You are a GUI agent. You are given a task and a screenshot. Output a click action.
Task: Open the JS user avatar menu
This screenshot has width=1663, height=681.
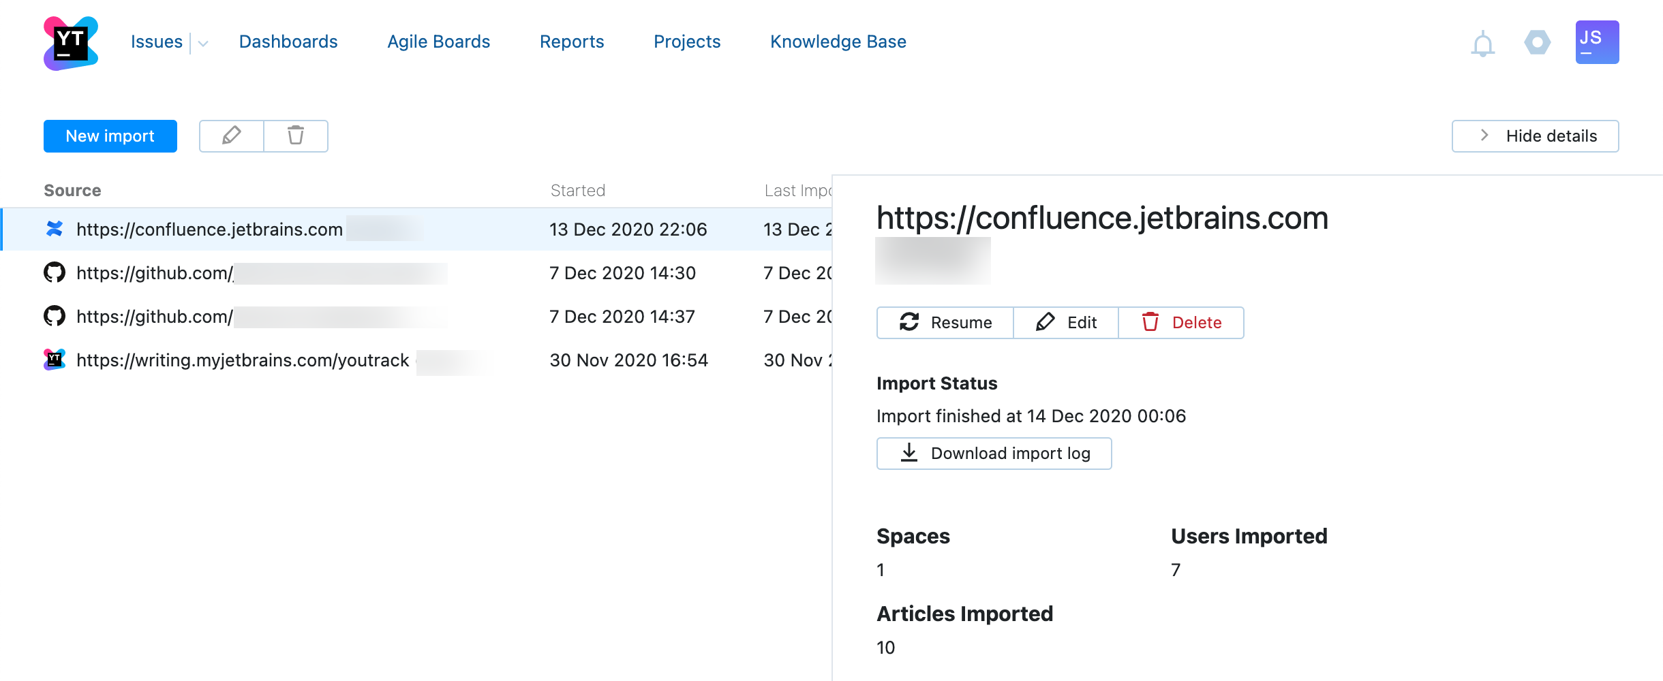point(1597,42)
